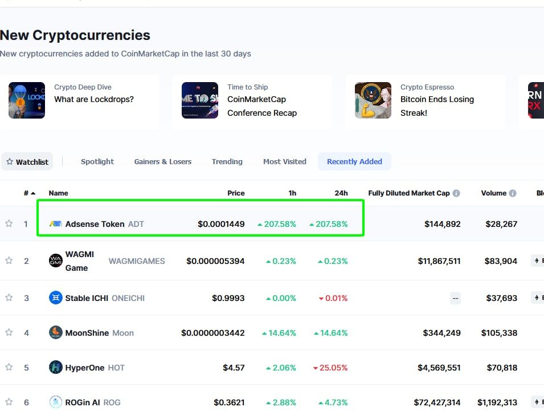Click the ROGin AI coin logo
544x415 pixels.
55,402
